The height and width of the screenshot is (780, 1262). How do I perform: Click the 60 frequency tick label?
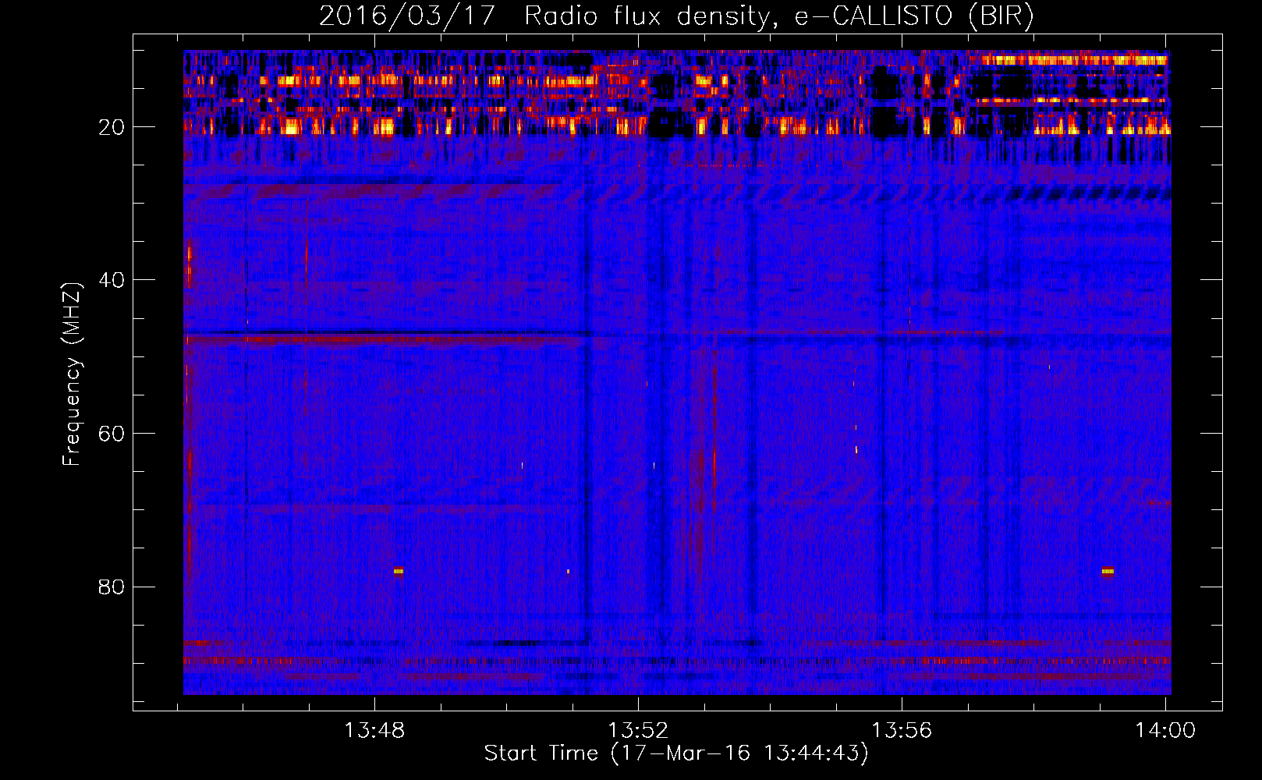point(112,434)
